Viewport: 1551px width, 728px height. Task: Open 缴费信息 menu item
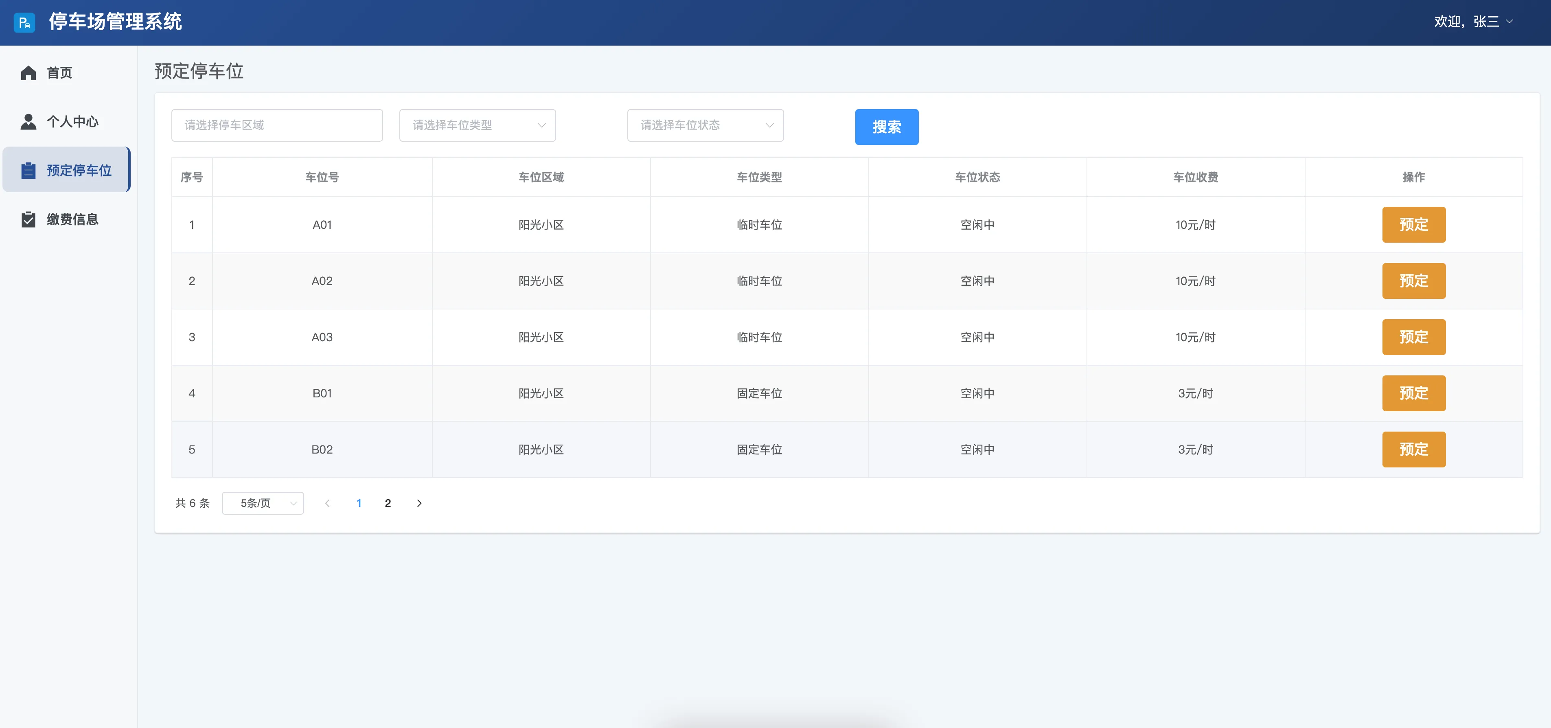tap(72, 219)
